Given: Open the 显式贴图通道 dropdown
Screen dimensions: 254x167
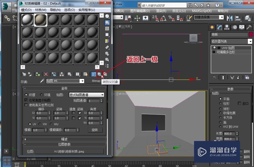Looking at the screenshot, I should coord(87,95).
